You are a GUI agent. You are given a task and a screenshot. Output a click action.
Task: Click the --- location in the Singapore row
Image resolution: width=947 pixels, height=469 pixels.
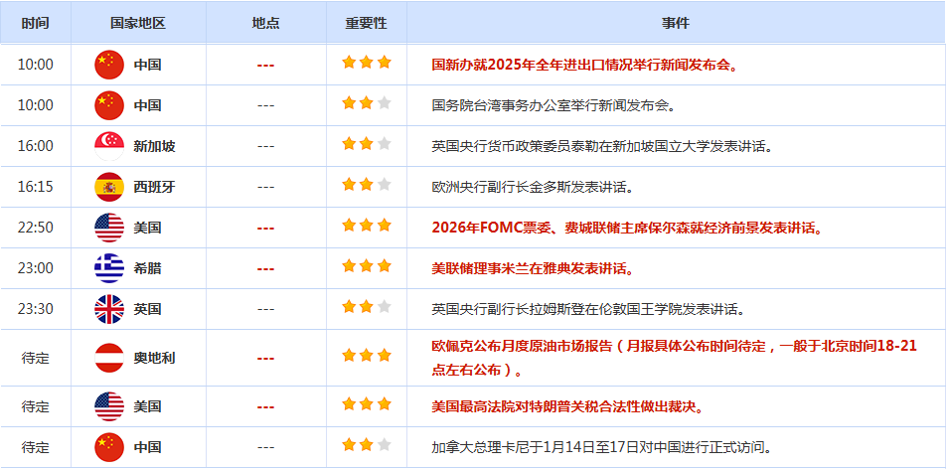tap(265, 146)
